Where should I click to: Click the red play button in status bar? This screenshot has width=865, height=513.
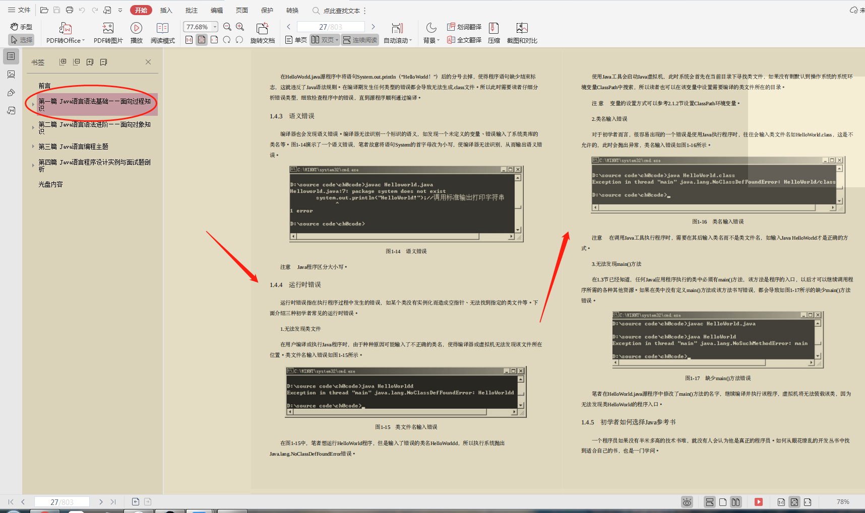759,502
